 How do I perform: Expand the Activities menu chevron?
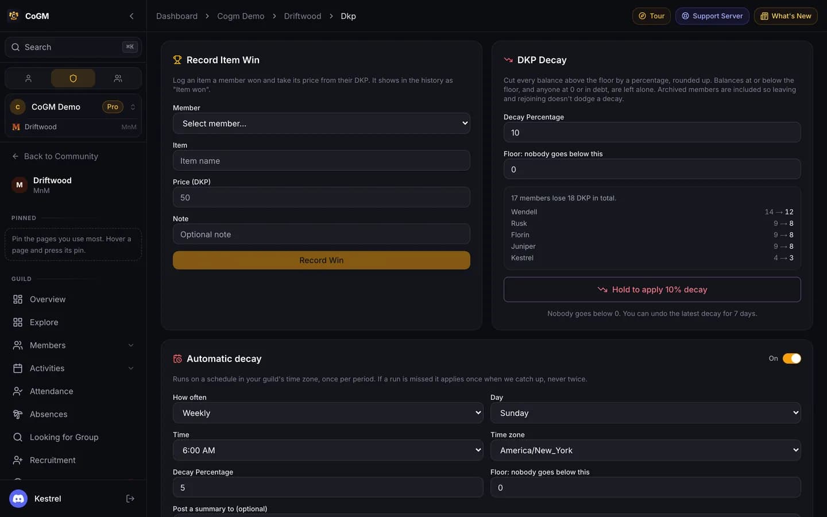(131, 368)
